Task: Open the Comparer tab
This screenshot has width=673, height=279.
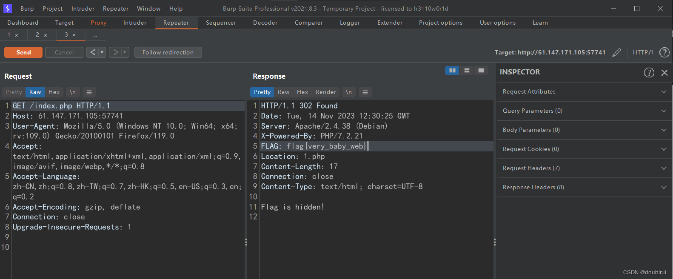Action: click(x=309, y=23)
